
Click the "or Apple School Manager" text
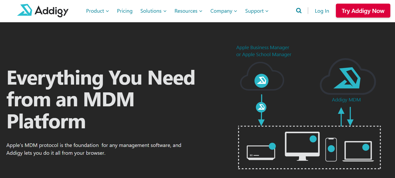(264, 55)
